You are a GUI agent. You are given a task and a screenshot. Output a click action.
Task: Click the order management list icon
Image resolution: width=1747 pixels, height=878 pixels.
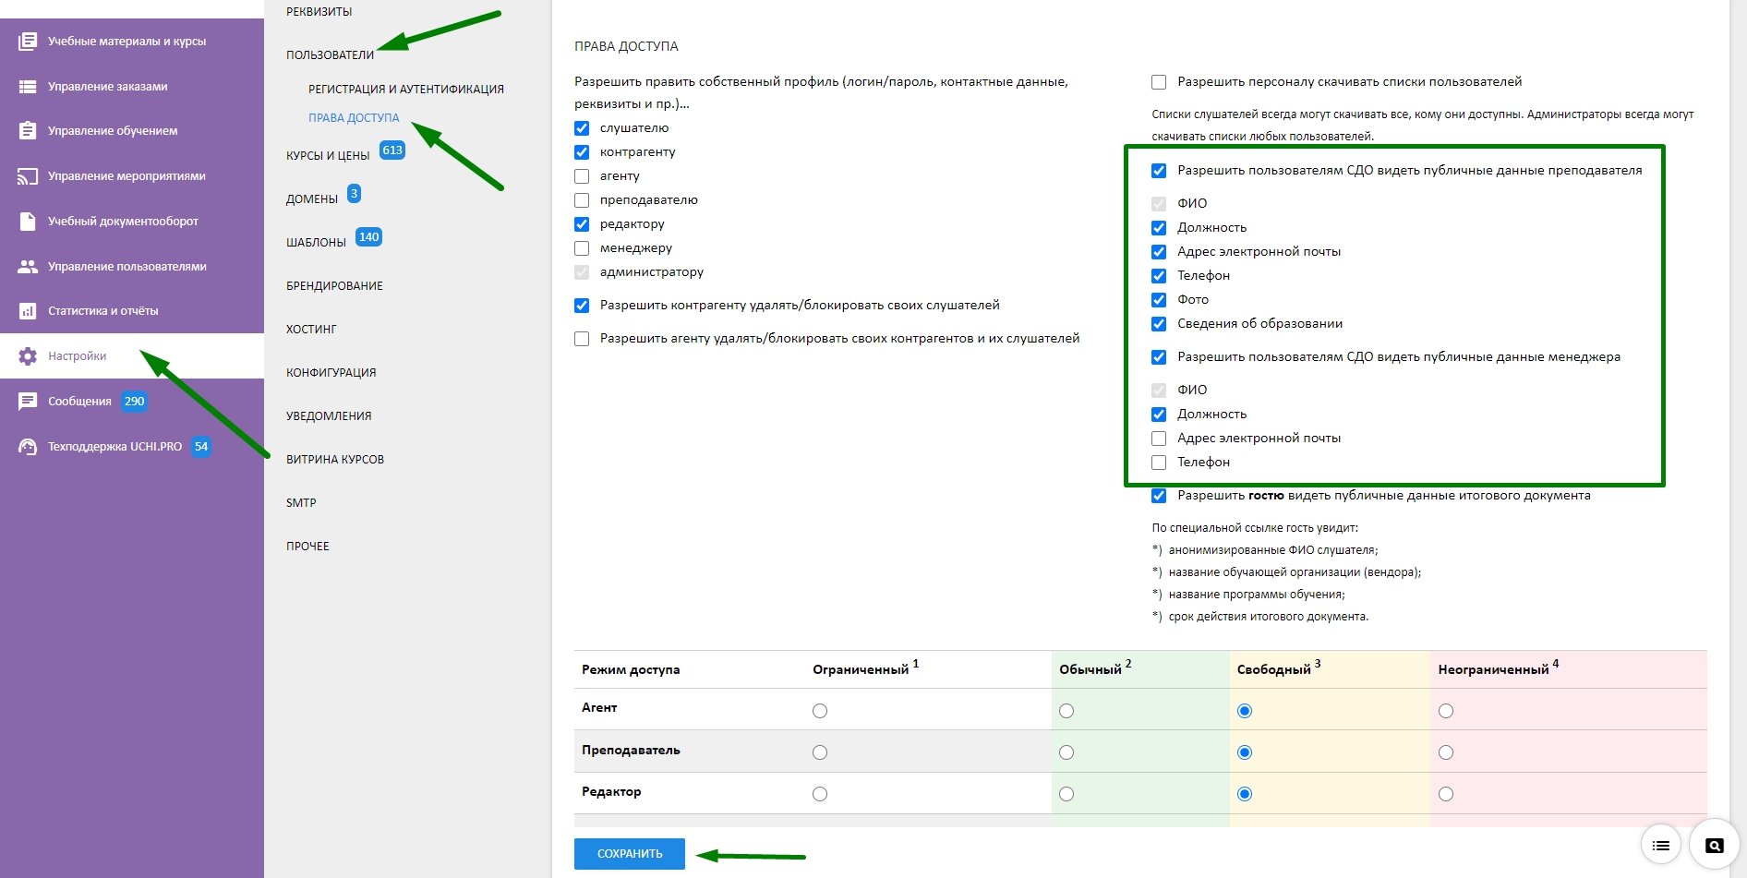[28, 87]
